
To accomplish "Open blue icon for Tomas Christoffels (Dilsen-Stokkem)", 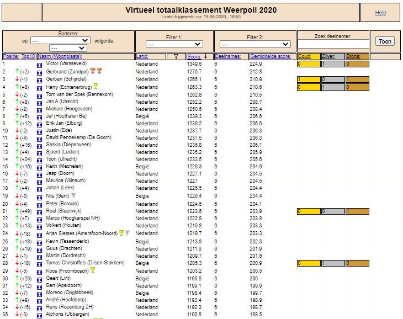I will 39,264.
